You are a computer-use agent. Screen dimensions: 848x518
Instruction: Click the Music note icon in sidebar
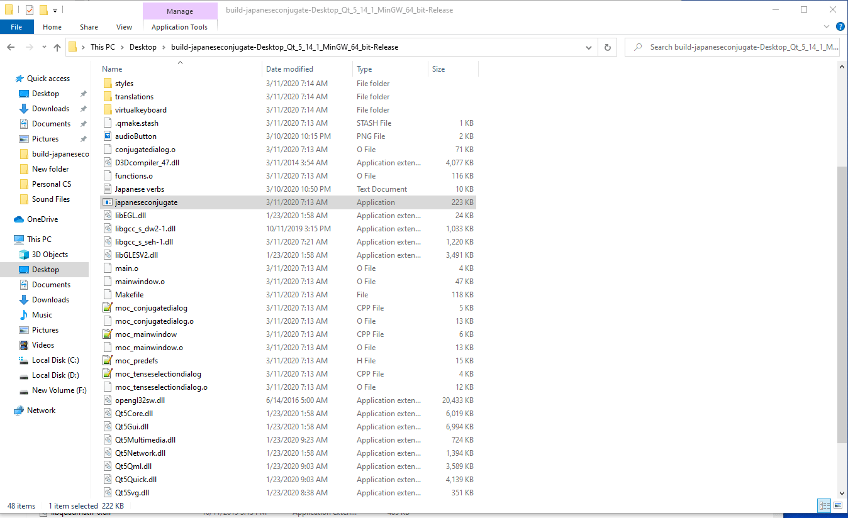[x=24, y=315]
